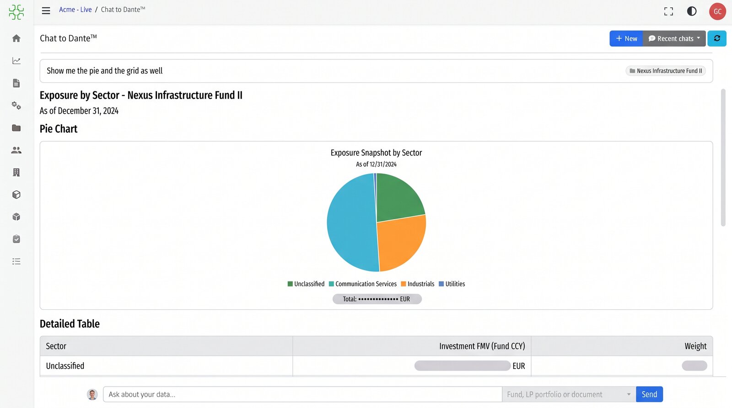732x408 pixels.
Task: Open the Fund, LP portfolio or document selector
Action: 569,394
